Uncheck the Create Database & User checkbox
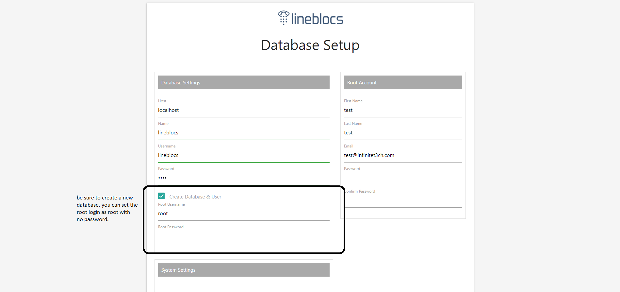 pyautogui.click(x=161, y=196)
